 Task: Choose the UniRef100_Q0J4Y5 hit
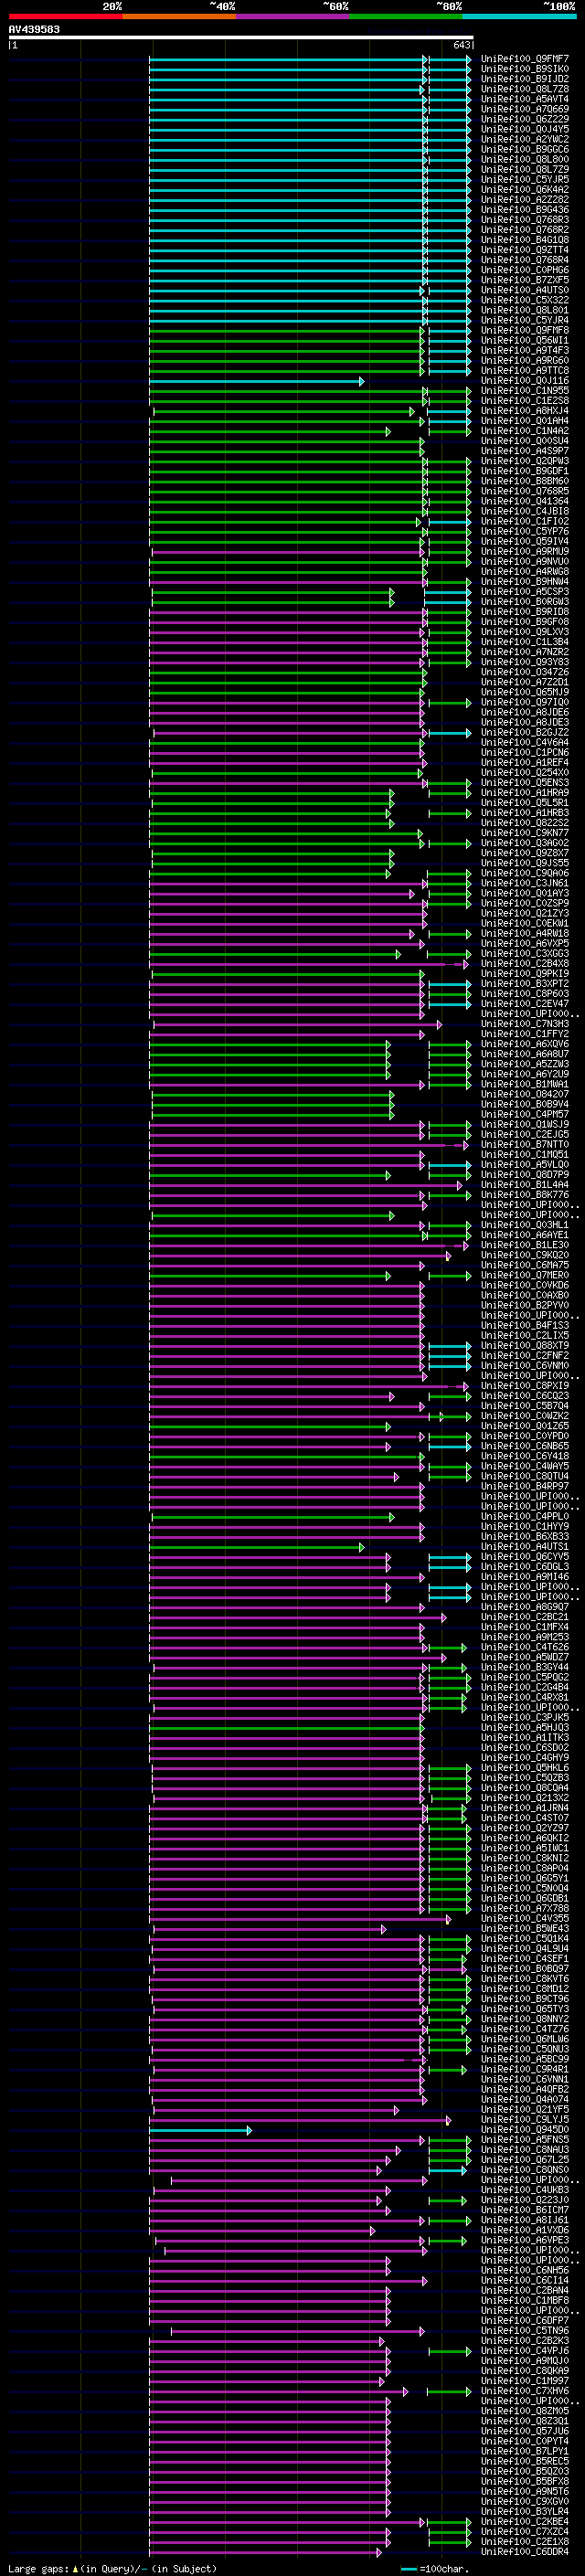click(525, 129)
